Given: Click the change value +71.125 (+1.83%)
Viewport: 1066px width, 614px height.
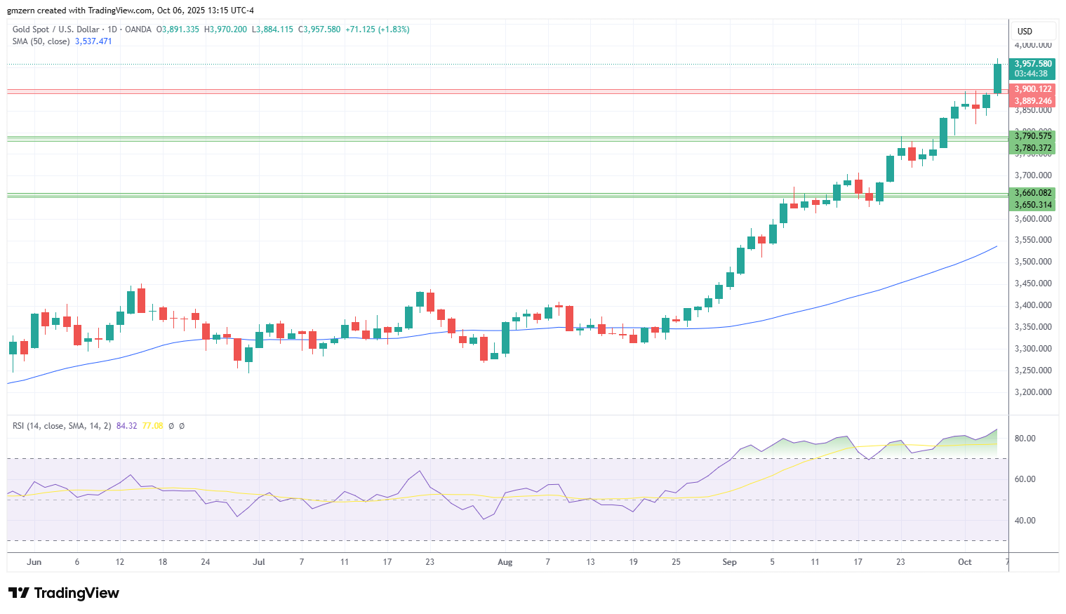Looking at the screenshot, I should (x=378, y=29).
